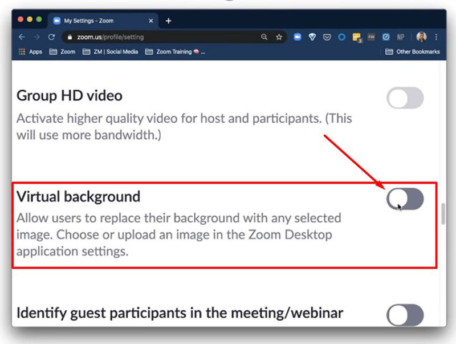Click the padlock site info icon
Screen dimensions: 456x344
click(x=70, y=37)
